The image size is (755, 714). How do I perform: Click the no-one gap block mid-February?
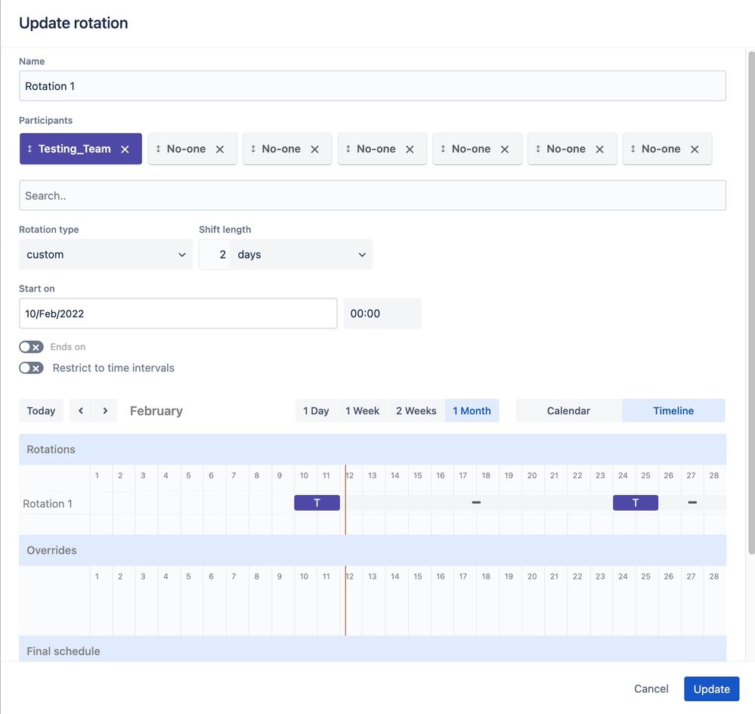pos(476,502)
